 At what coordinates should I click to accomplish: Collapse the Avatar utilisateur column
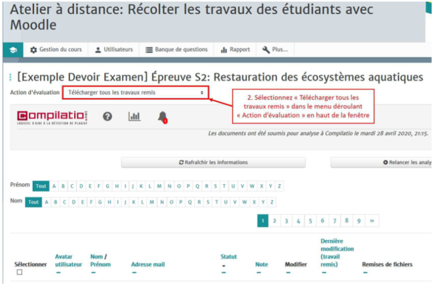[58, 273]
